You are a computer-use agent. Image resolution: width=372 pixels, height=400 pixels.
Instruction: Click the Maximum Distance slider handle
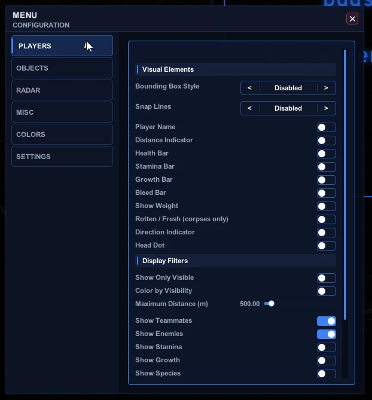point(272,304)
